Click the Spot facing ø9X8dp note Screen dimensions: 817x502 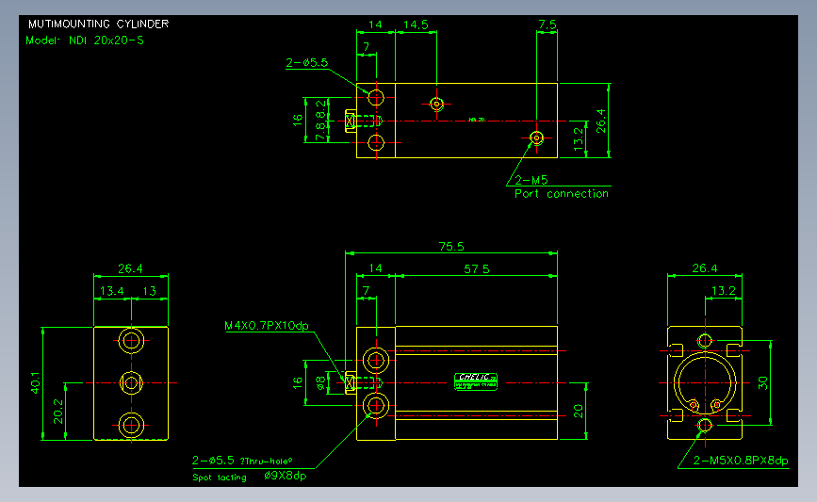point(250,476)
